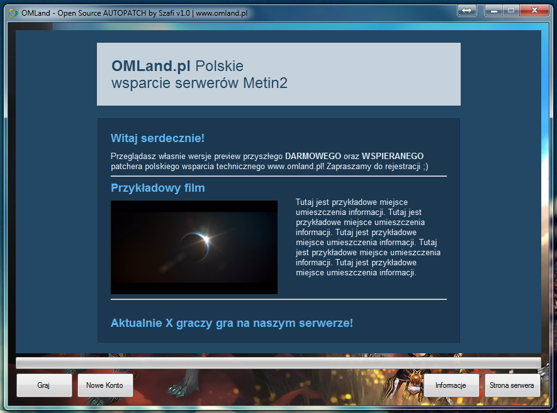Click the bold word DARMOWEGO
The height and width of the screenshot is (413, 557).
[313, 156]
